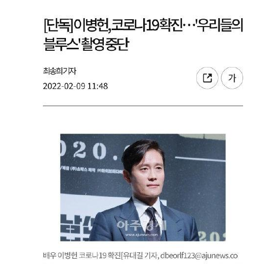
Task: Click the email dbeorlf123@ajunews.co in caption
Action: click(199, 255)
